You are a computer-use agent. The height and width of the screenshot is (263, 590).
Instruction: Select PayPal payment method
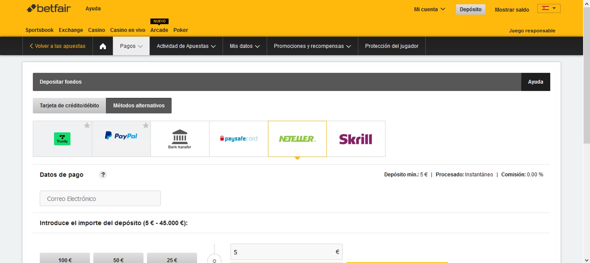(121, 139)
